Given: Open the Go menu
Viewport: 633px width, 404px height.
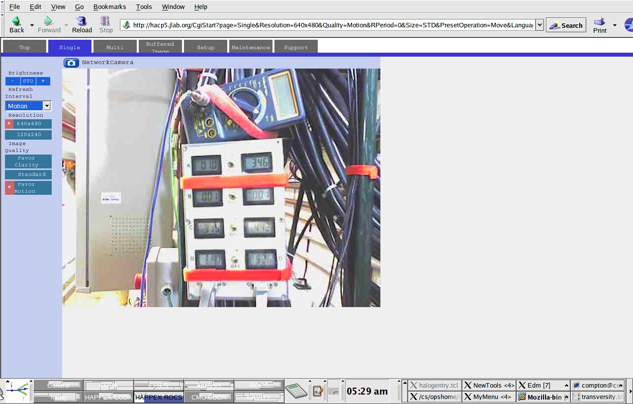Looking at the screenshot, I should 80,6.
